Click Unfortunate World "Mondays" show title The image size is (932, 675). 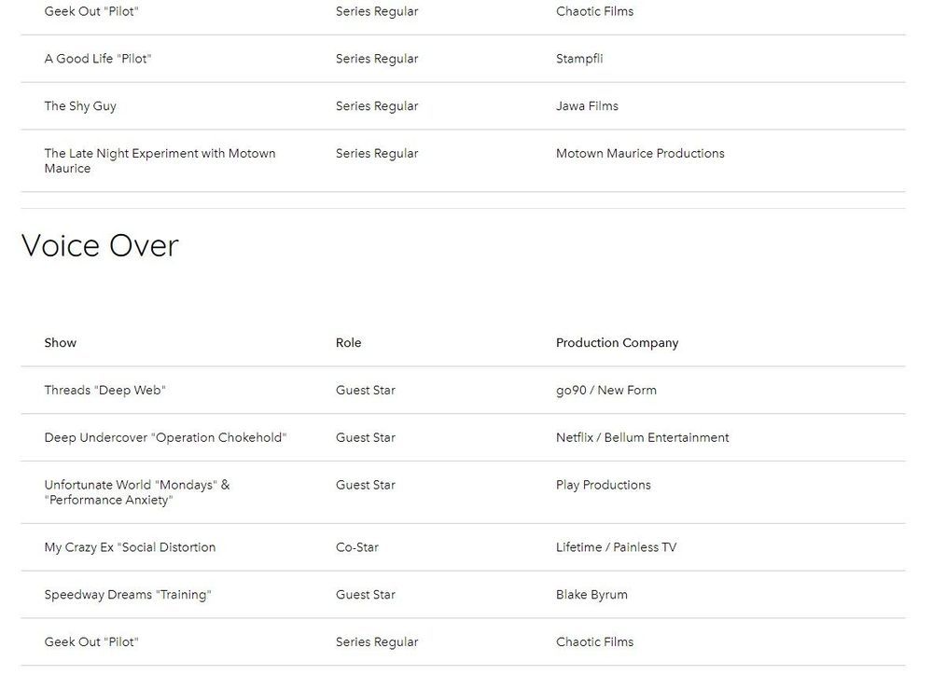tap(136, 492)
